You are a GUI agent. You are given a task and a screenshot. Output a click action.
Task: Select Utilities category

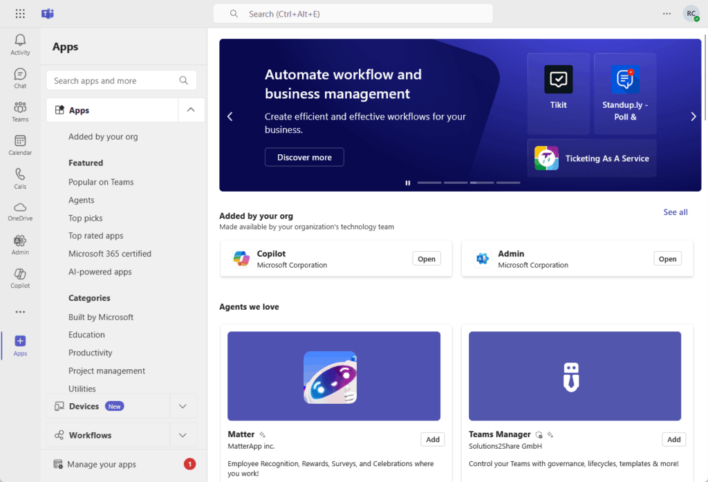82,388
